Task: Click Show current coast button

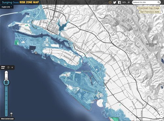Action: tap(7, 119)
